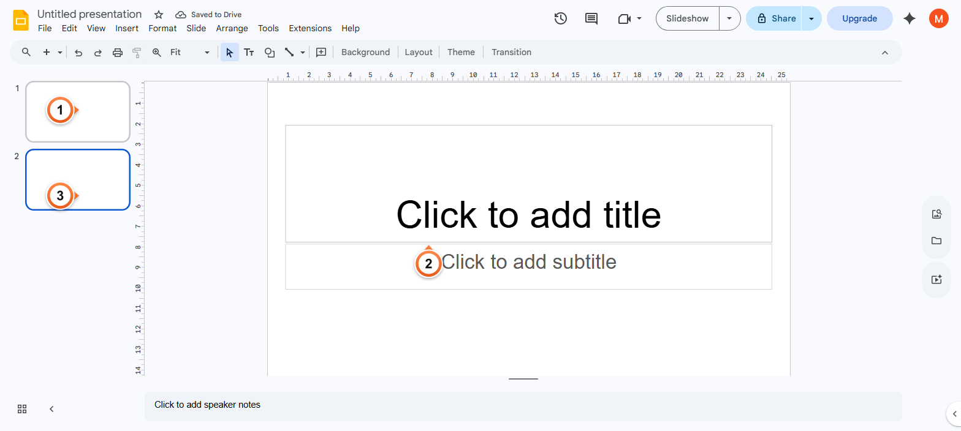Select slide 2 thumbnail
961x431 pixels.
tap(78, 180)
